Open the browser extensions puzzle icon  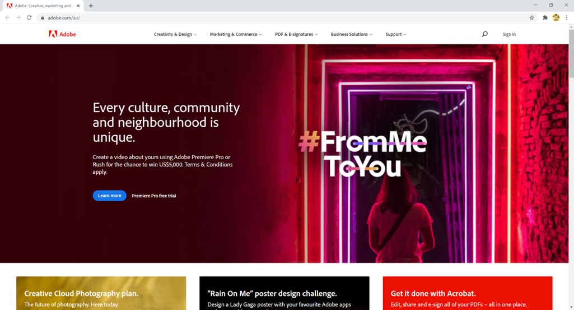(x=545, y=17)
